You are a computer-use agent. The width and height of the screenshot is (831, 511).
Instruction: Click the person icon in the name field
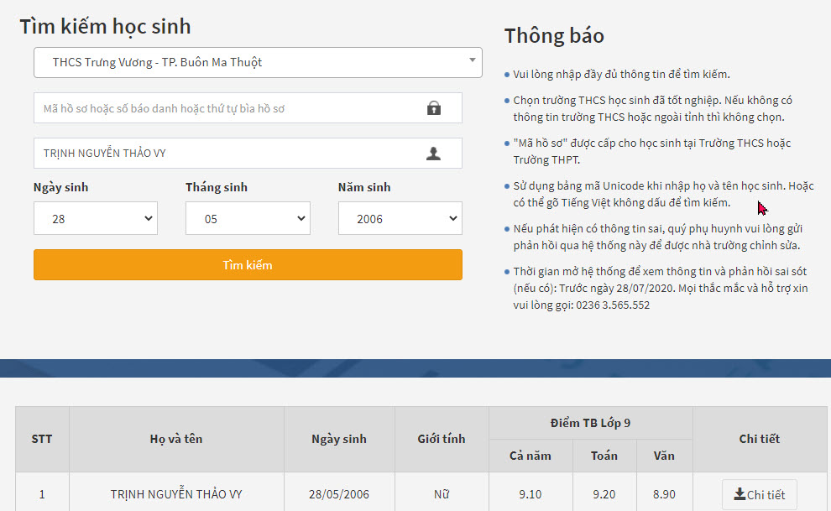pyautogui.click(x=433, y=154)
